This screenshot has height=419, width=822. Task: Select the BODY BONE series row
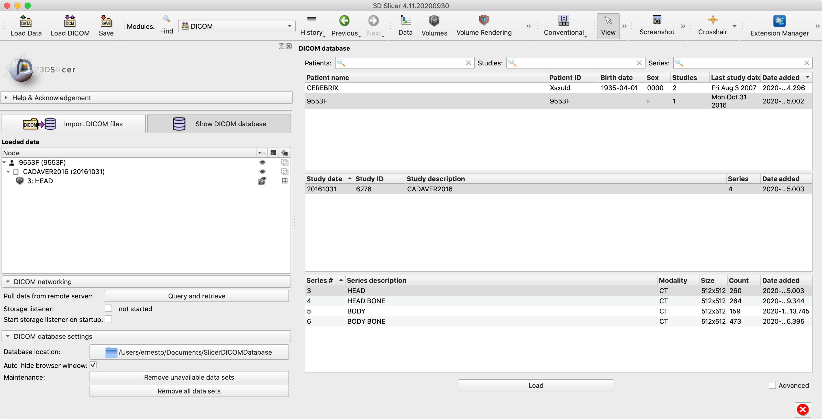[x=558, y=321]
